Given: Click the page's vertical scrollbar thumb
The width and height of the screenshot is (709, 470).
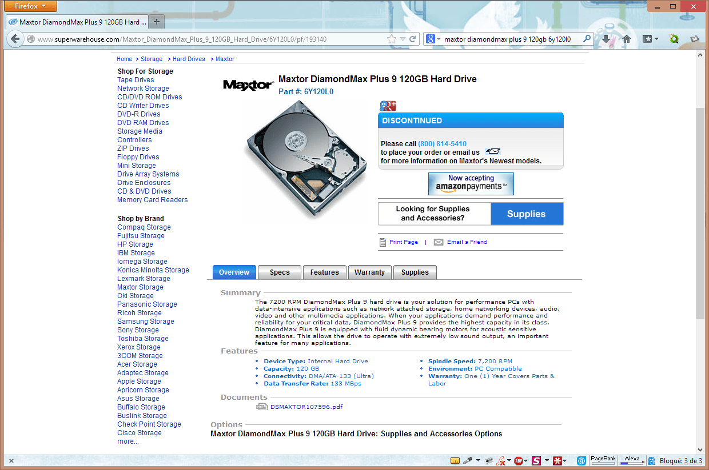Looking at the screenshot, I should (700, 215).
